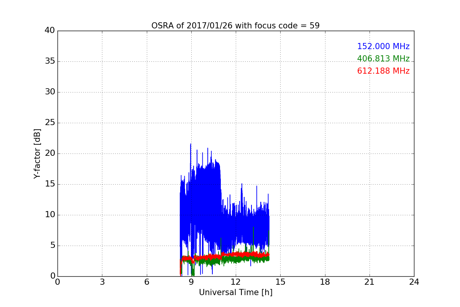Select the red legend label "612.188 MHz"
Viewport: 460px width, 307px height.
(383, 71)
